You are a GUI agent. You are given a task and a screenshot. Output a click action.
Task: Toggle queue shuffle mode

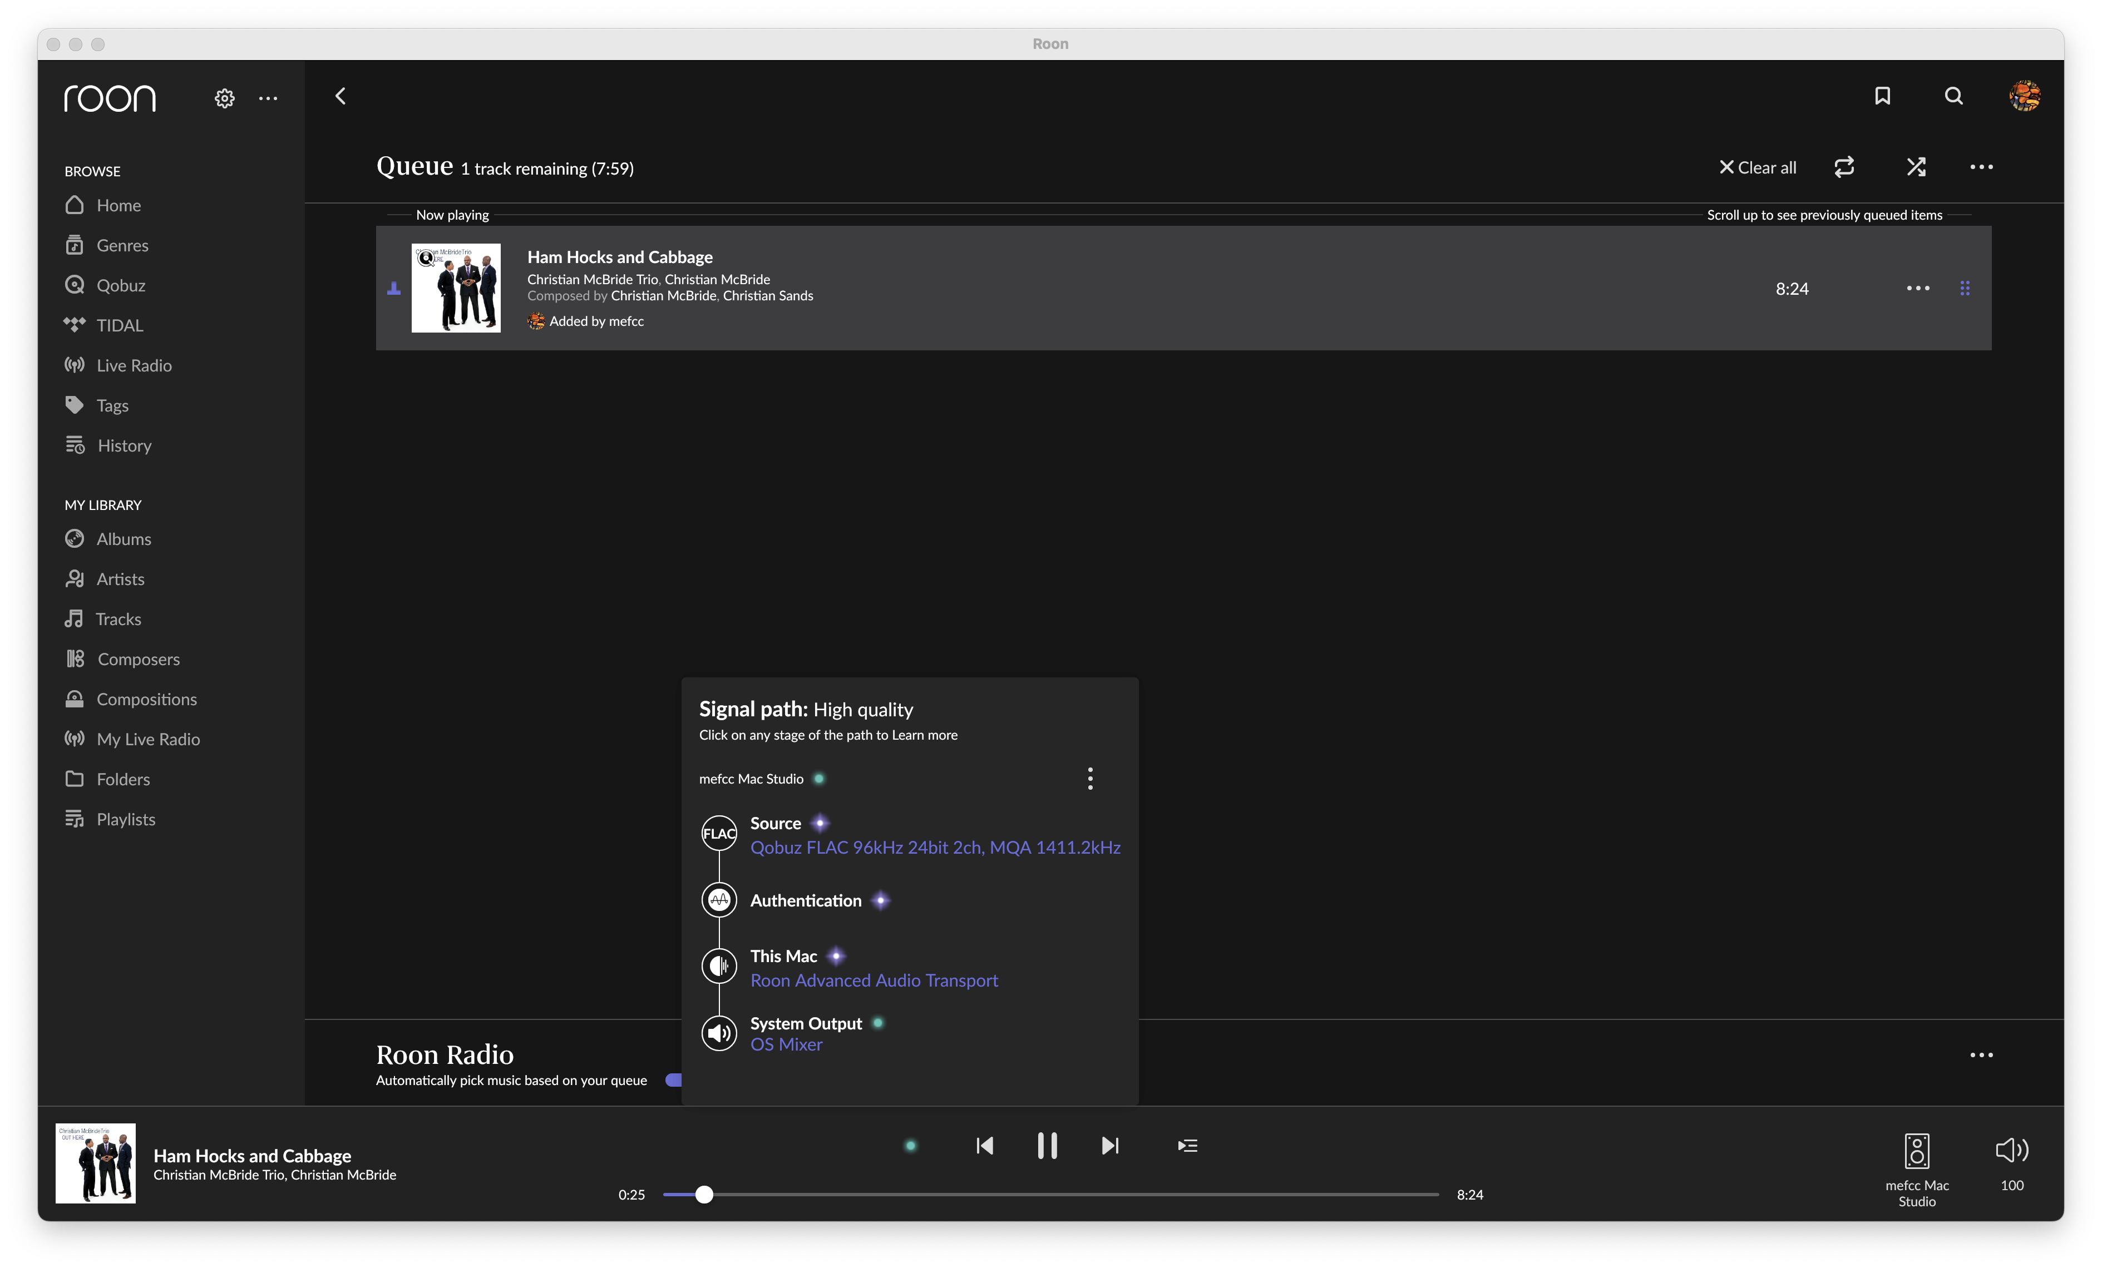click(1916, 166)
